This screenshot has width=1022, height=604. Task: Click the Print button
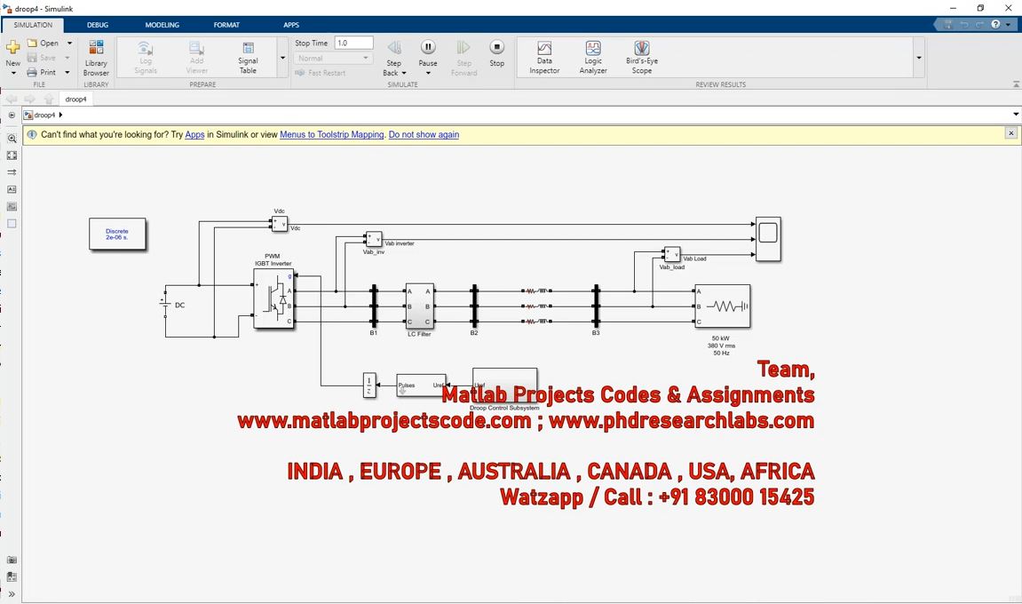[x=41, y=73]
